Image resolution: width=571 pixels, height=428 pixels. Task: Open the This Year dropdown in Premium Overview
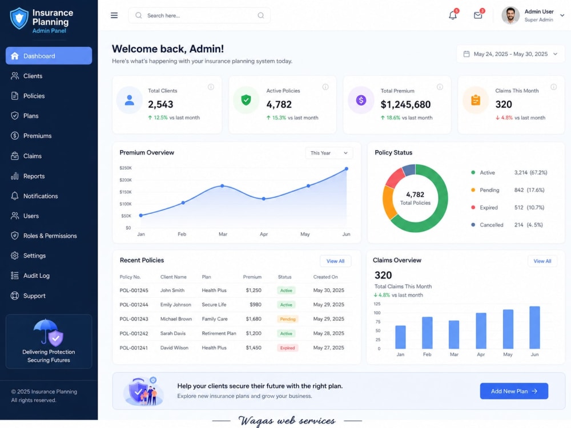pos(329,153)
